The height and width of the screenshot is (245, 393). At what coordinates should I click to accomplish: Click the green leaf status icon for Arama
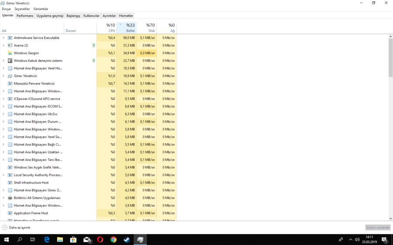pyautogui.click(x=94, y=45)
